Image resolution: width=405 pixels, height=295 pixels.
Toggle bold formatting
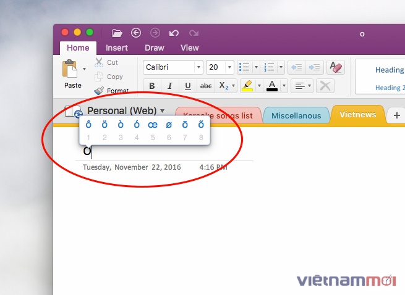[152, 86]
